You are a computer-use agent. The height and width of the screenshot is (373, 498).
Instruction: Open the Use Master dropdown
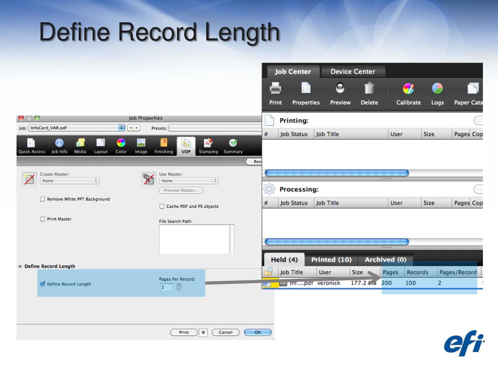(189, 181)
